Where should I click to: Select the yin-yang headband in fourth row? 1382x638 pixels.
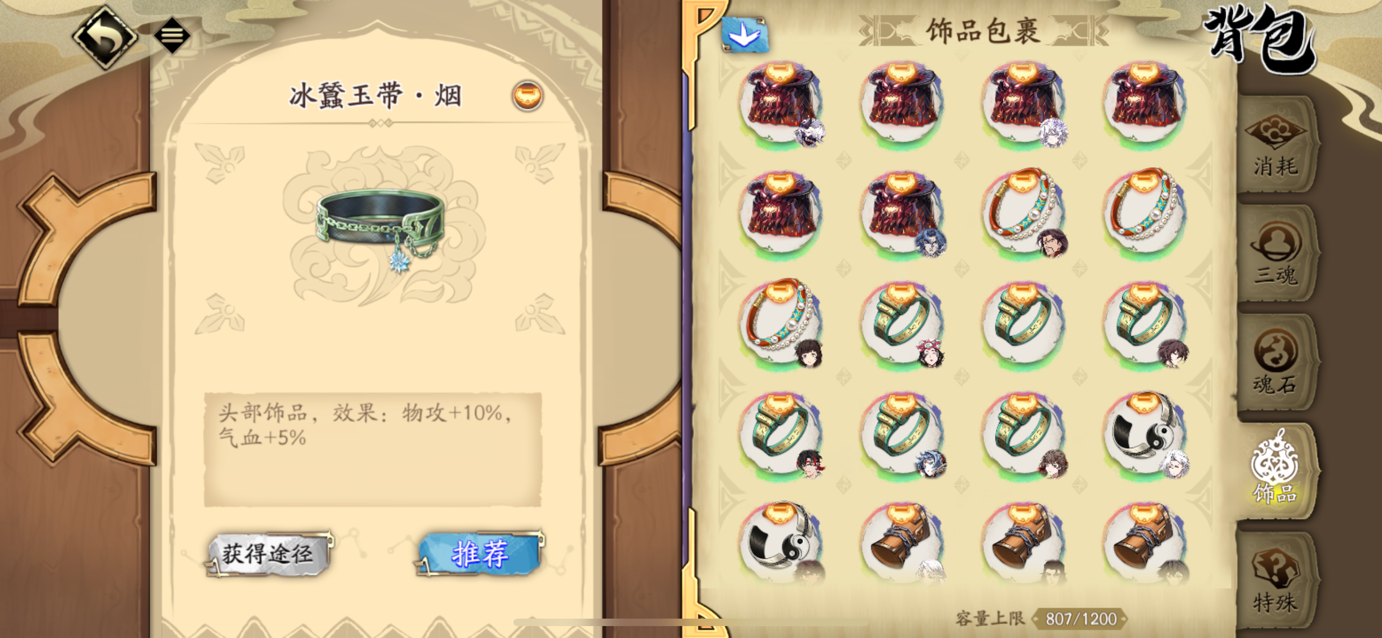(1145, 434)
